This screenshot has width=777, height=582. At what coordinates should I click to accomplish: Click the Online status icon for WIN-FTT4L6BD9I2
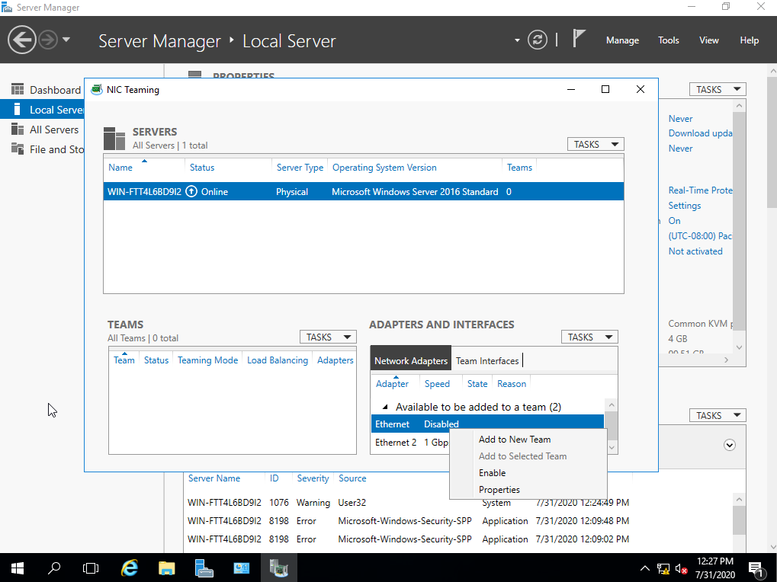tap(191, 191)
